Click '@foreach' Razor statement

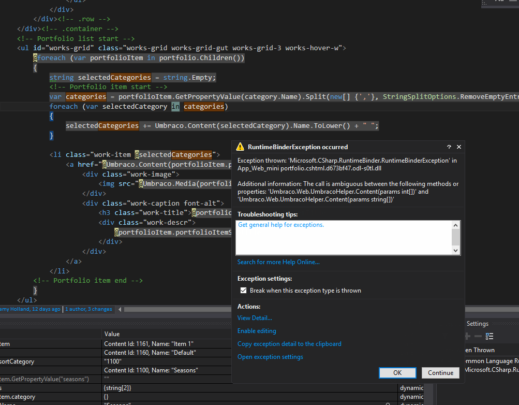tap(49, 58)
